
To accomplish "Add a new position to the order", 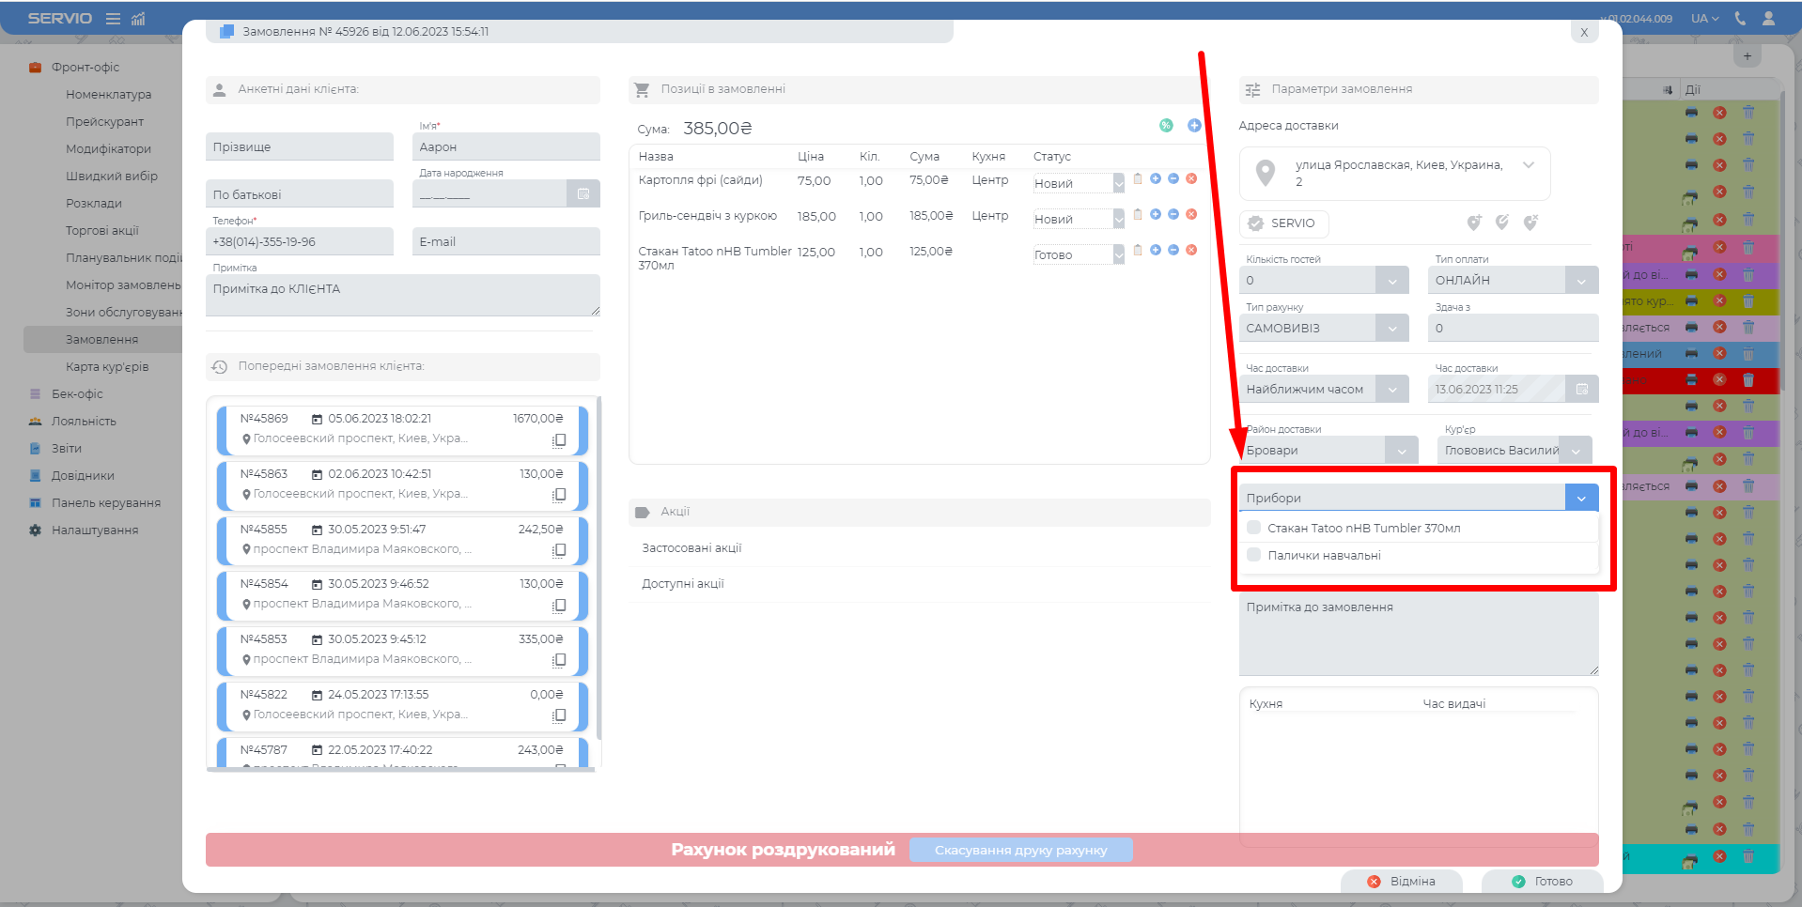I will [1194, 126].
